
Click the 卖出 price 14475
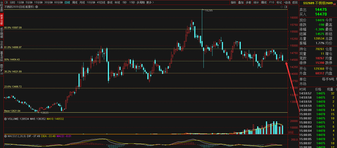point(321,10)
